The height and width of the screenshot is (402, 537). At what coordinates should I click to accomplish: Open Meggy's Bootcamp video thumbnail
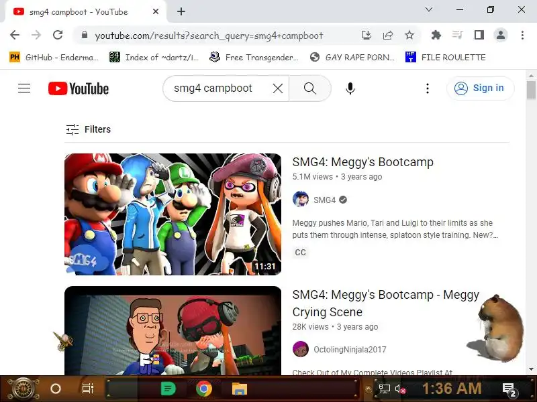[x=173, y=214]
